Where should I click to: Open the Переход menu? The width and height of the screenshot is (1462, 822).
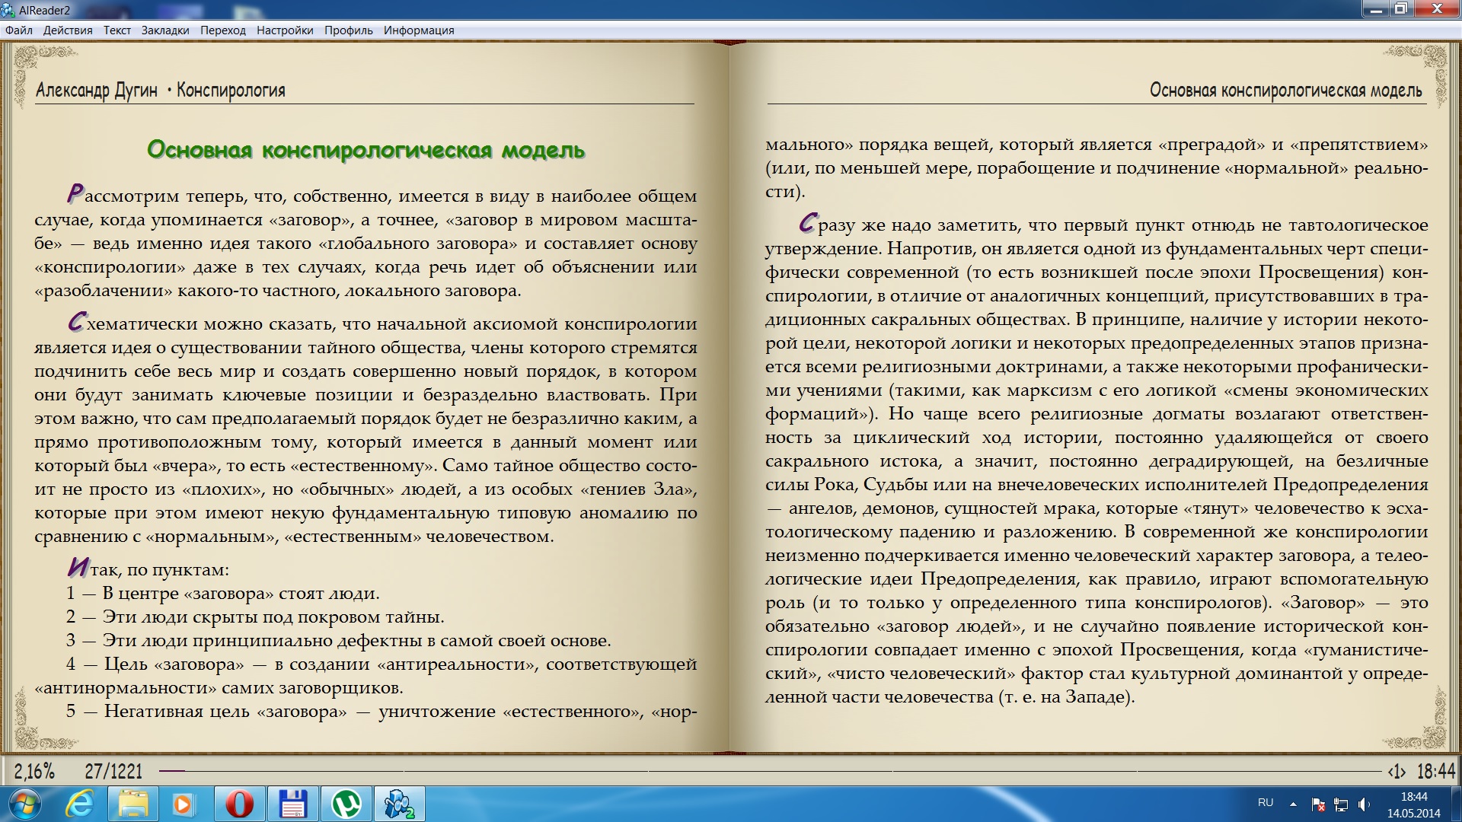tap(223, 30)
